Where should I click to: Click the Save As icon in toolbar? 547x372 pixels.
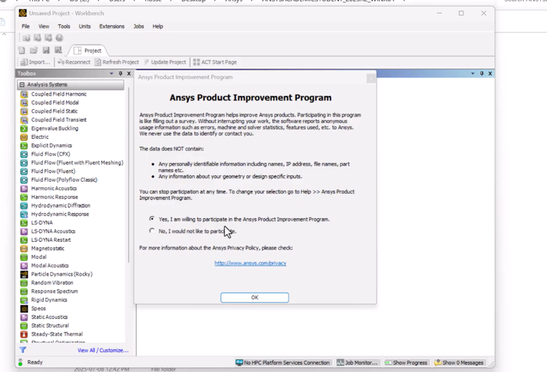[58, 50]
